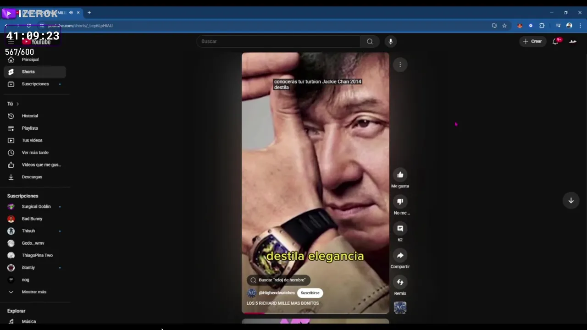Bookmark page with star icon

(504, 26)
